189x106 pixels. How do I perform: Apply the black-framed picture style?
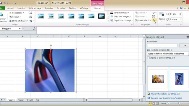pos(101,16)
